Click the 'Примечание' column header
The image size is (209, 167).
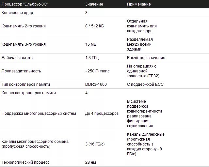[x=139, y=4]
